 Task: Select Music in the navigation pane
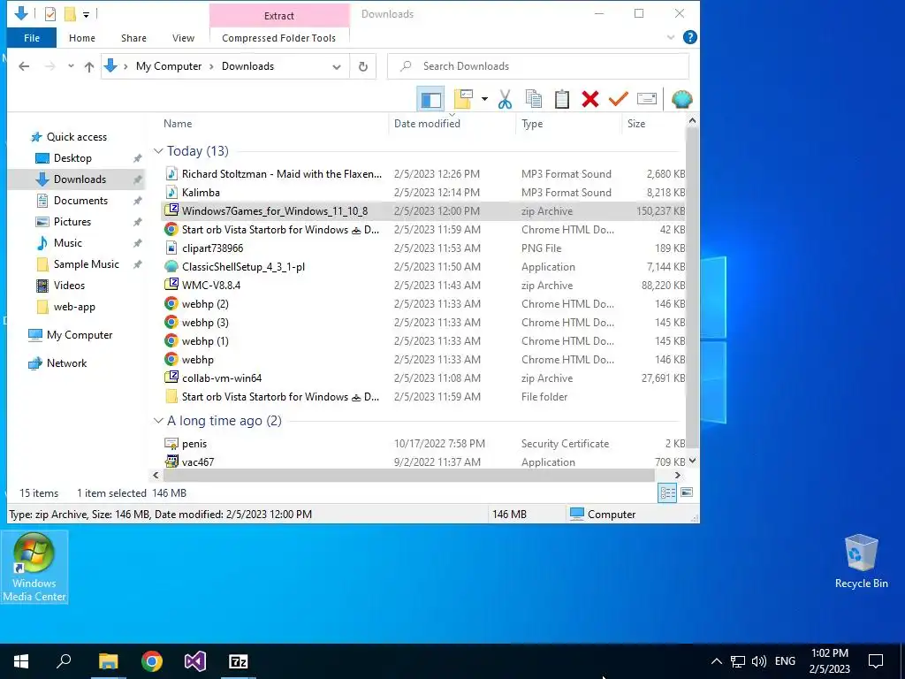67,243
